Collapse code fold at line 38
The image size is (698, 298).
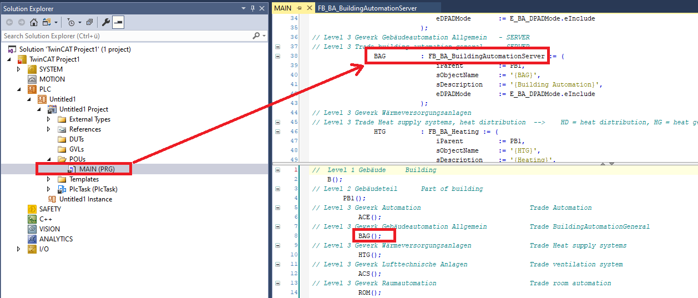pyautogui.click(x=277, y=56)
